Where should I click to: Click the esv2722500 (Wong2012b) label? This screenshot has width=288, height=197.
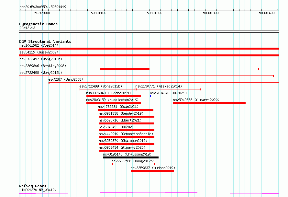coord(133,161)
